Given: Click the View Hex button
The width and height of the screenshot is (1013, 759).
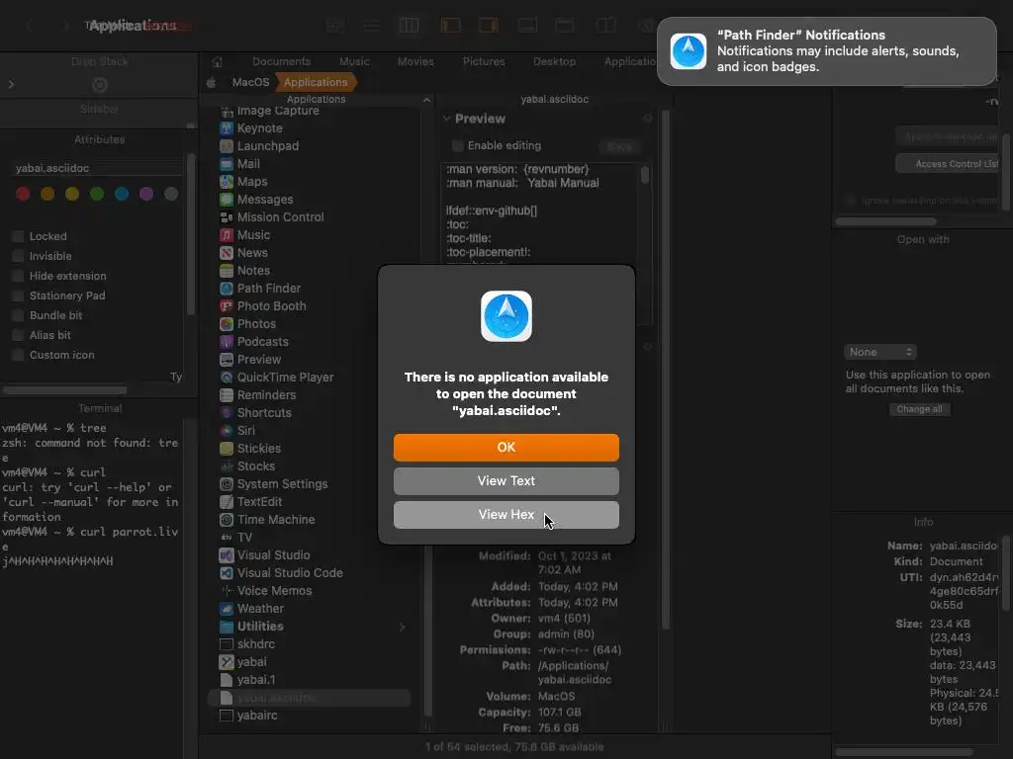Looking at the screenshot, I should tap(506, 514).
